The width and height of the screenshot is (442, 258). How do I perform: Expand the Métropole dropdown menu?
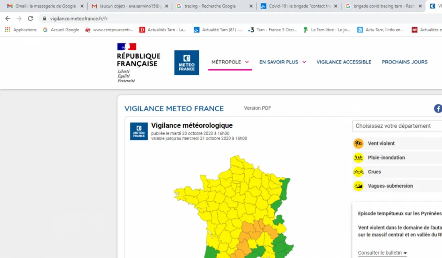230,62
